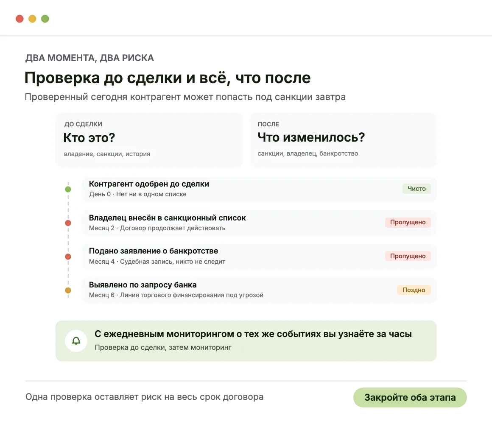Image resolution: width=492 pixels, height=424 pixels.
Task: Click the «Поздно» status badge
Action: tap(414, 290)
